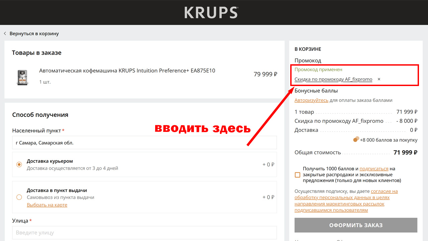Click the product price 79 999 ₽
Viewport: 428px width, 241px height.
tap(265, 74)
